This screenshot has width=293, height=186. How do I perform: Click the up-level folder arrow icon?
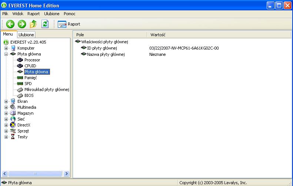point(33,24)
